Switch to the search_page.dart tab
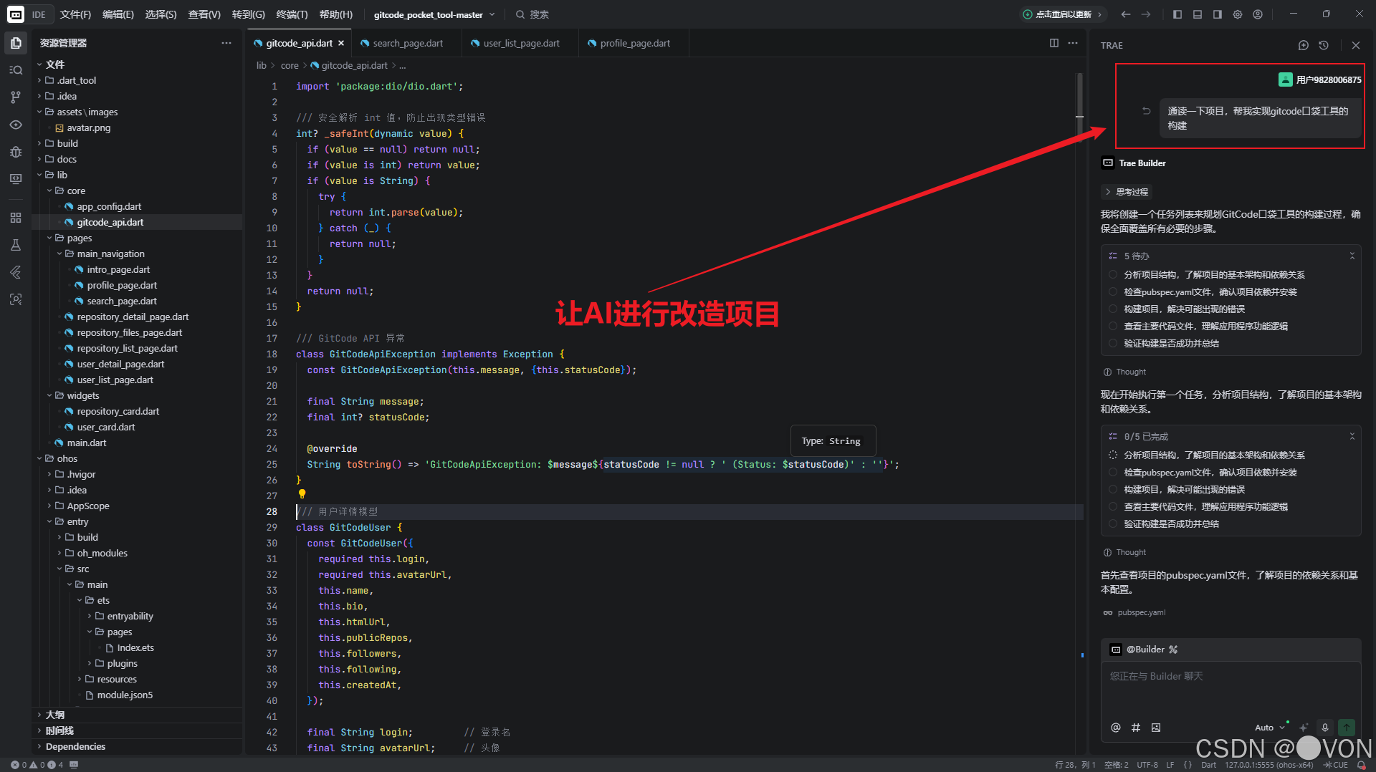This screenshot has height=772, width=1376. coord(408,43)
